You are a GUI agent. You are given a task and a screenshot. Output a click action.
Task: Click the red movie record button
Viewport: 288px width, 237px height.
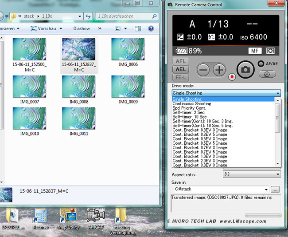(x=231, y=77)
